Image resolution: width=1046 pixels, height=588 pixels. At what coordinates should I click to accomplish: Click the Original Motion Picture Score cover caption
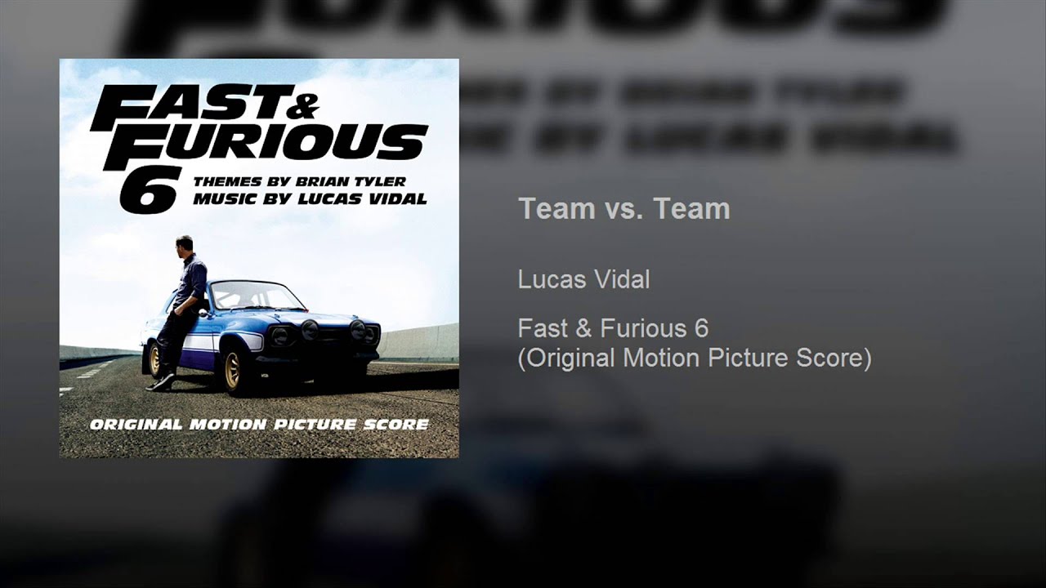[x=260, y=425]
